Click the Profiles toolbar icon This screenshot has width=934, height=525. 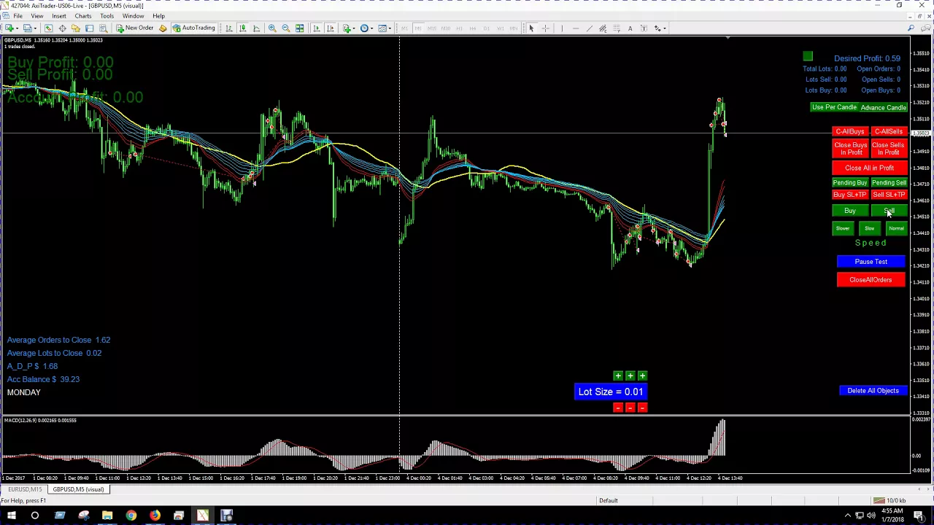27,28
